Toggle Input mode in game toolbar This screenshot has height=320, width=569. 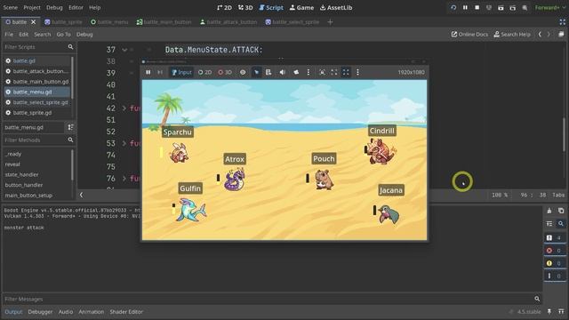pos(181,72)
